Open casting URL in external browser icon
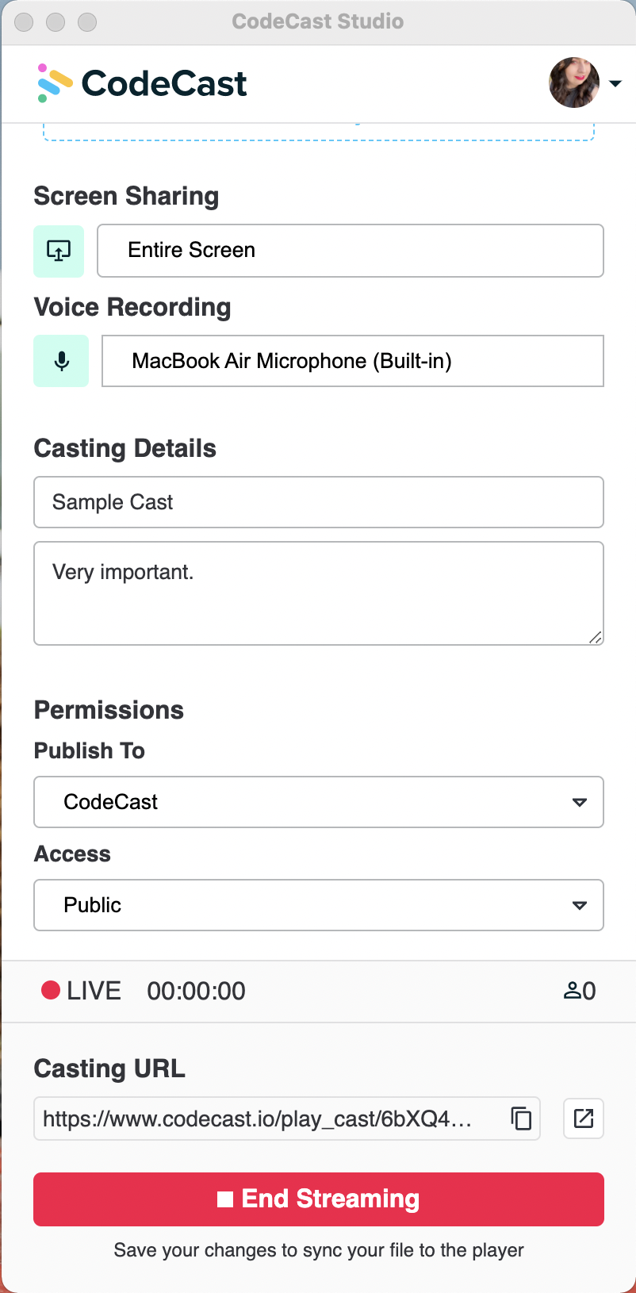 pos(584,1118)
